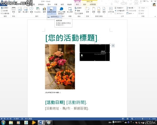This screenshot has width=157, height=125.
Task: Click the language indicator 英文 (美國)
Action: tap(29, 119)
